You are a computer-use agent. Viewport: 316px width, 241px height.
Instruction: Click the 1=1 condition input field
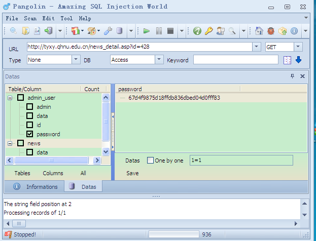[x=241, y=160]
